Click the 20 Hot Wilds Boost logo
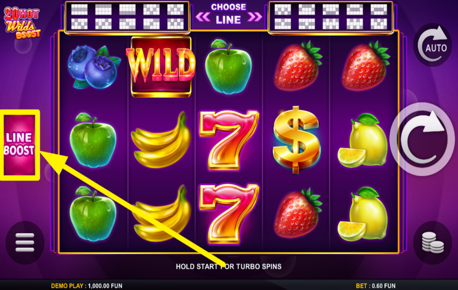The width and height of the screenshot is (458, 290). [22, 23]
